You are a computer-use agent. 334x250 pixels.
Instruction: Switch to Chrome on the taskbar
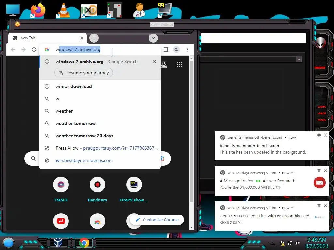(x=84, y=243)
